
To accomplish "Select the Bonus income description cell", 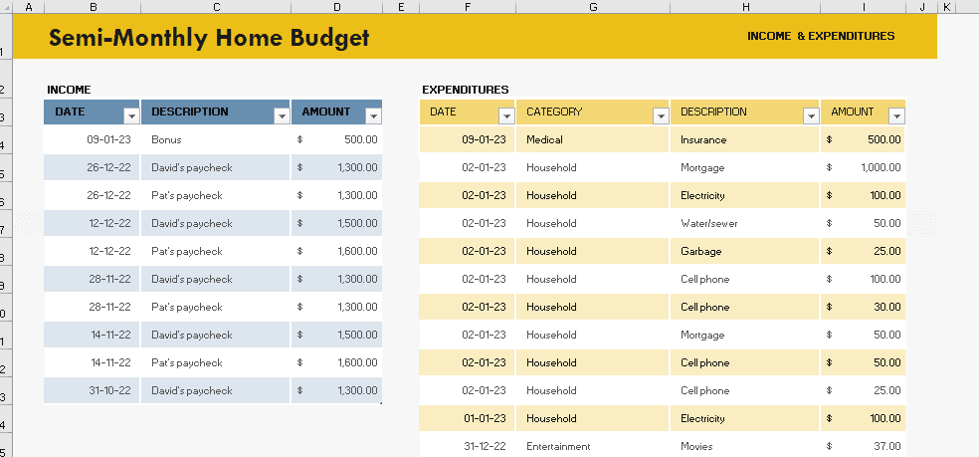I will coord(166,139).
